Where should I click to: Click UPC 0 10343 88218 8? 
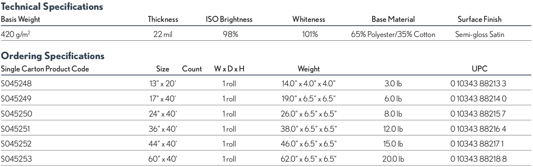[x=478, y=159]
